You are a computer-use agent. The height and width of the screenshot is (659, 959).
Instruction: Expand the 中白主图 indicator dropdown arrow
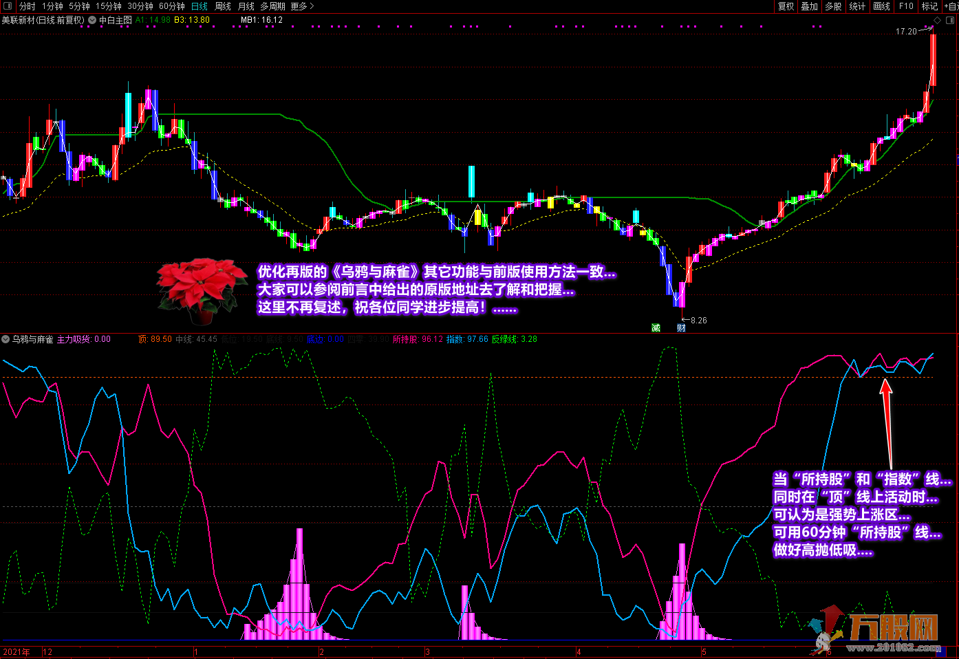tap(92, 20)
